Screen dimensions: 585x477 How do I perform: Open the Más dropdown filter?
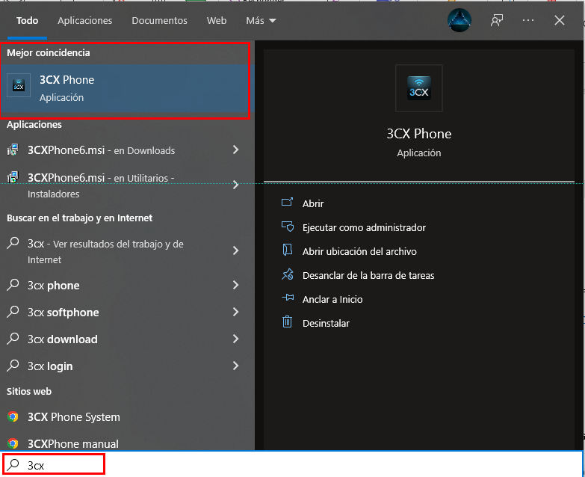pyautogui.click(x=261, y=20)
